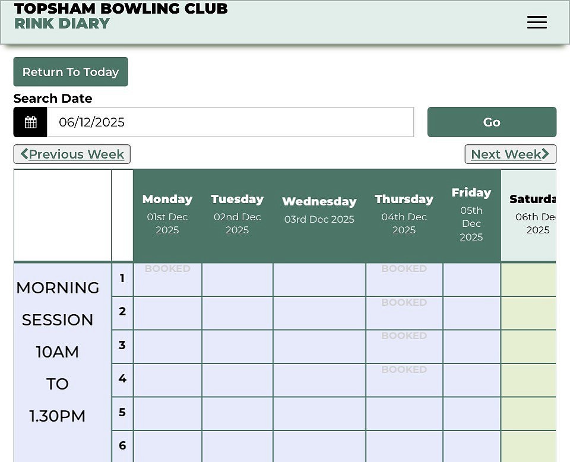Click the Return To Today button

coord(71,72)
